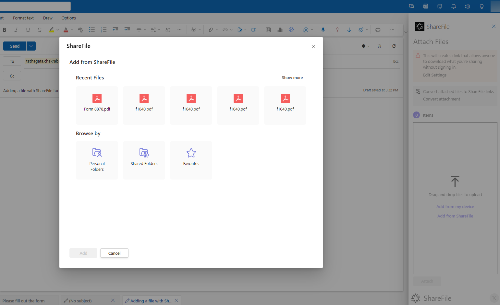Viewport: 500px width, 305px height.
Task: Start dictation with the microphone icon
Action: 323,30
